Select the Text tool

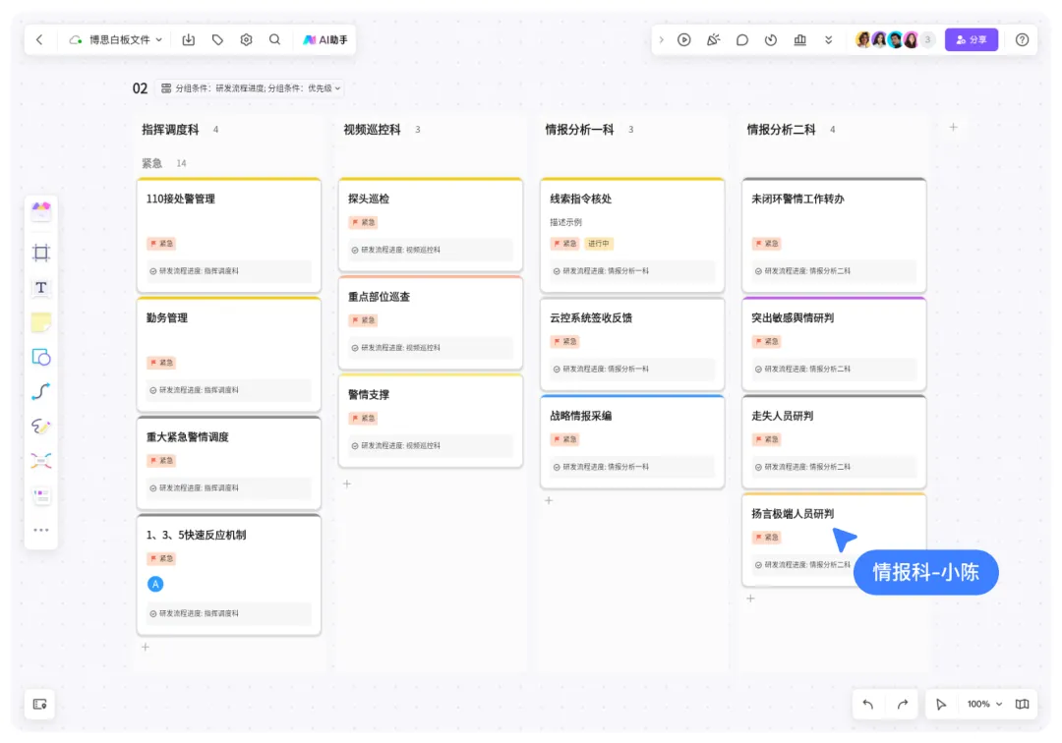[41, 288]
